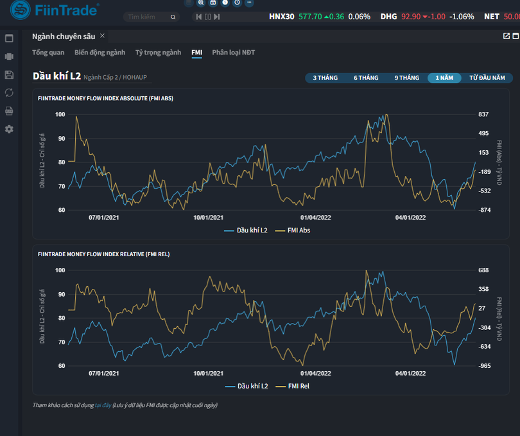The image size is (520, 436).
Task: Skip ticker tape to next item
Action: [x=217, y=17]
